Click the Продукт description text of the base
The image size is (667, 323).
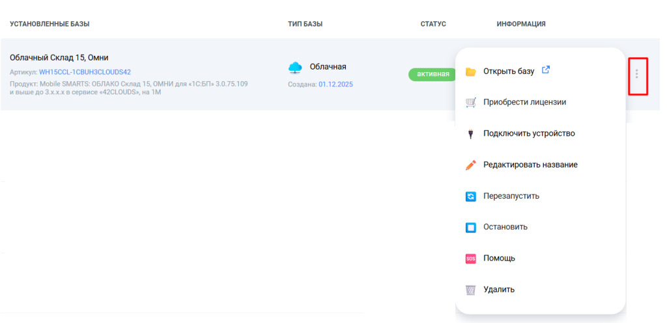[x=128, y=88]
